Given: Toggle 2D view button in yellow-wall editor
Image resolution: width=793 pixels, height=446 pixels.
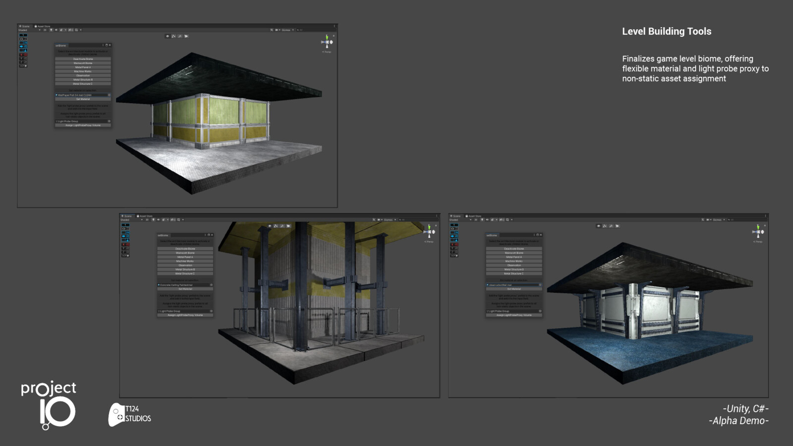Looking at the screenshot, I should click(x=45, y=30).
